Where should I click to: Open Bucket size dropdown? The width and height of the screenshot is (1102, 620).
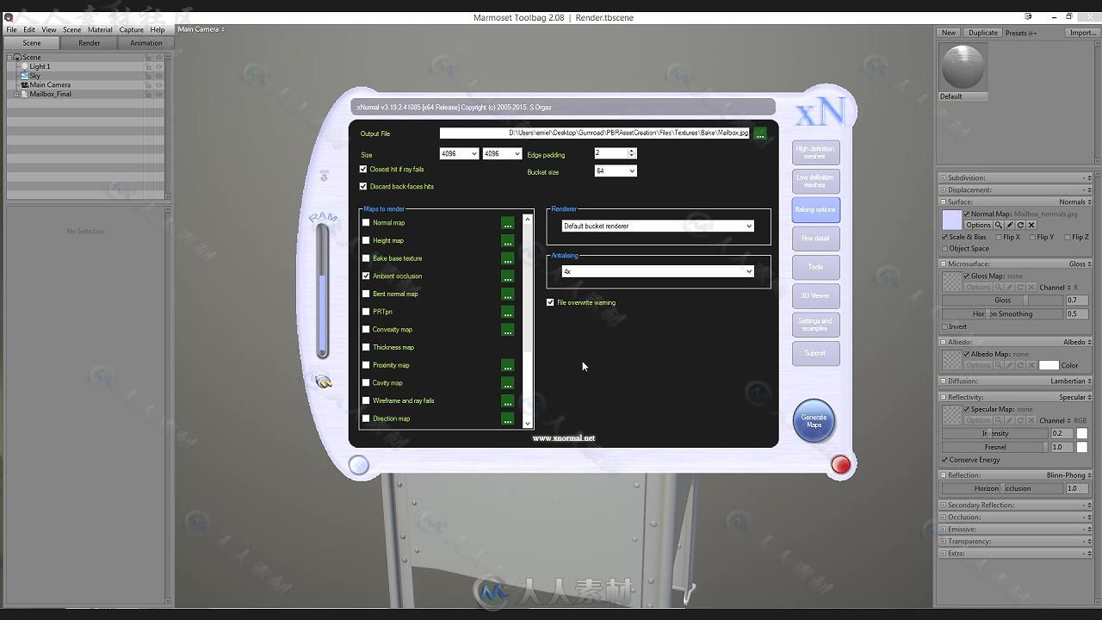[616, 171]
